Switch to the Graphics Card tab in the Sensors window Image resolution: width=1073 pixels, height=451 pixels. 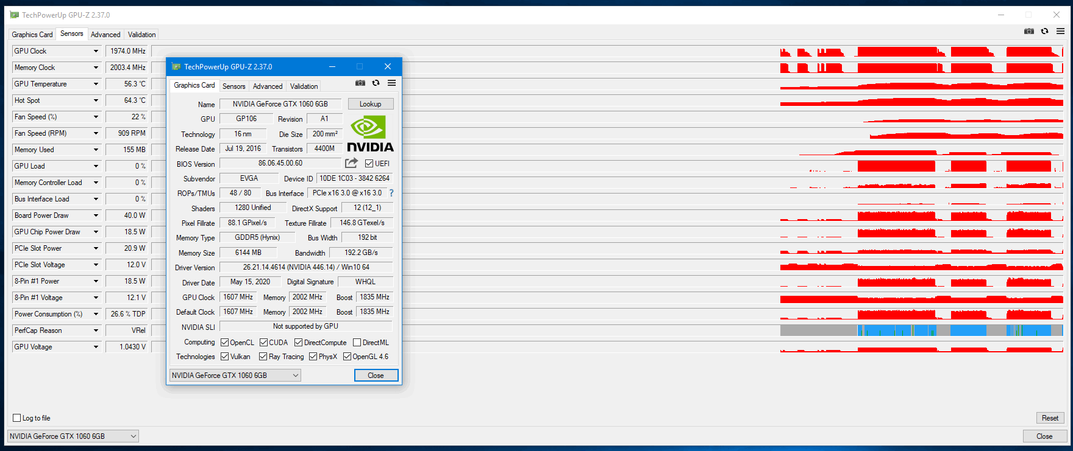32,35
